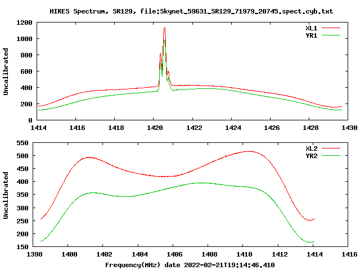Click the 1200 y-axis label on upper plot

click(x=24, y=22)
